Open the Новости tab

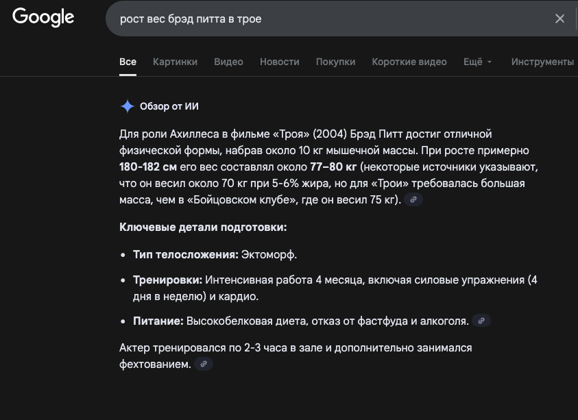[279, 62]
